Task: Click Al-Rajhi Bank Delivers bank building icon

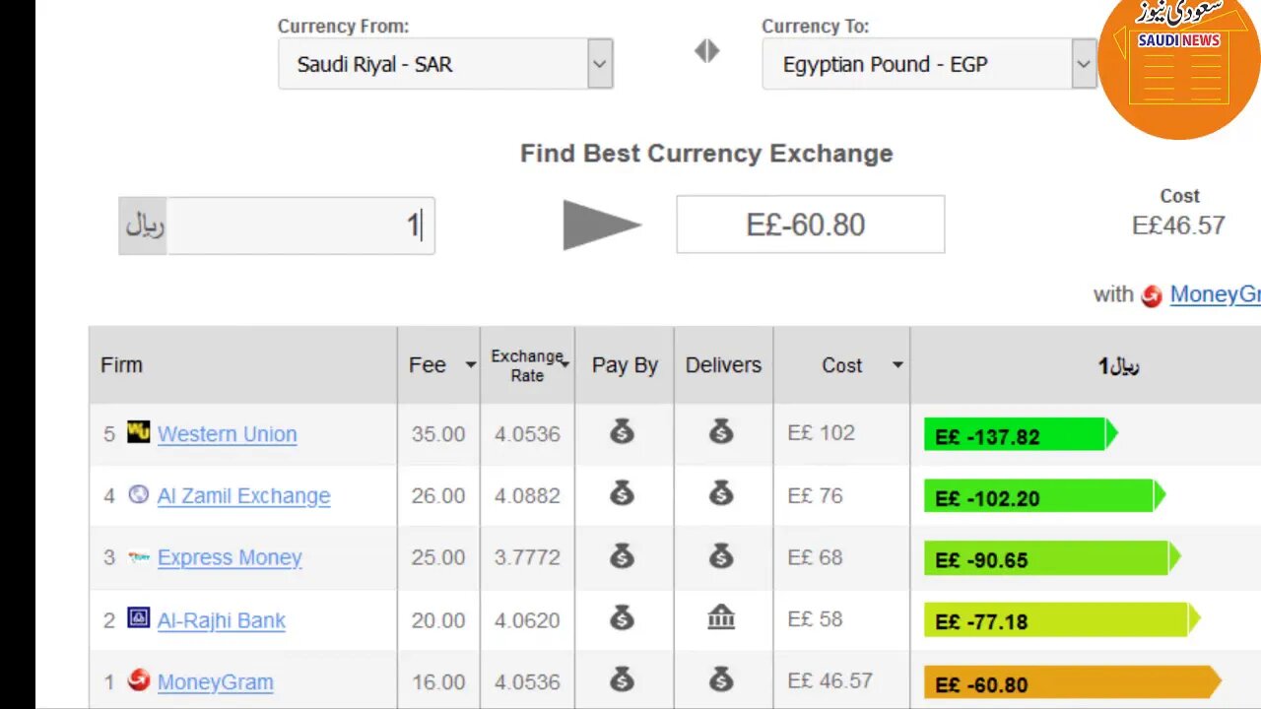Action: 721,618
